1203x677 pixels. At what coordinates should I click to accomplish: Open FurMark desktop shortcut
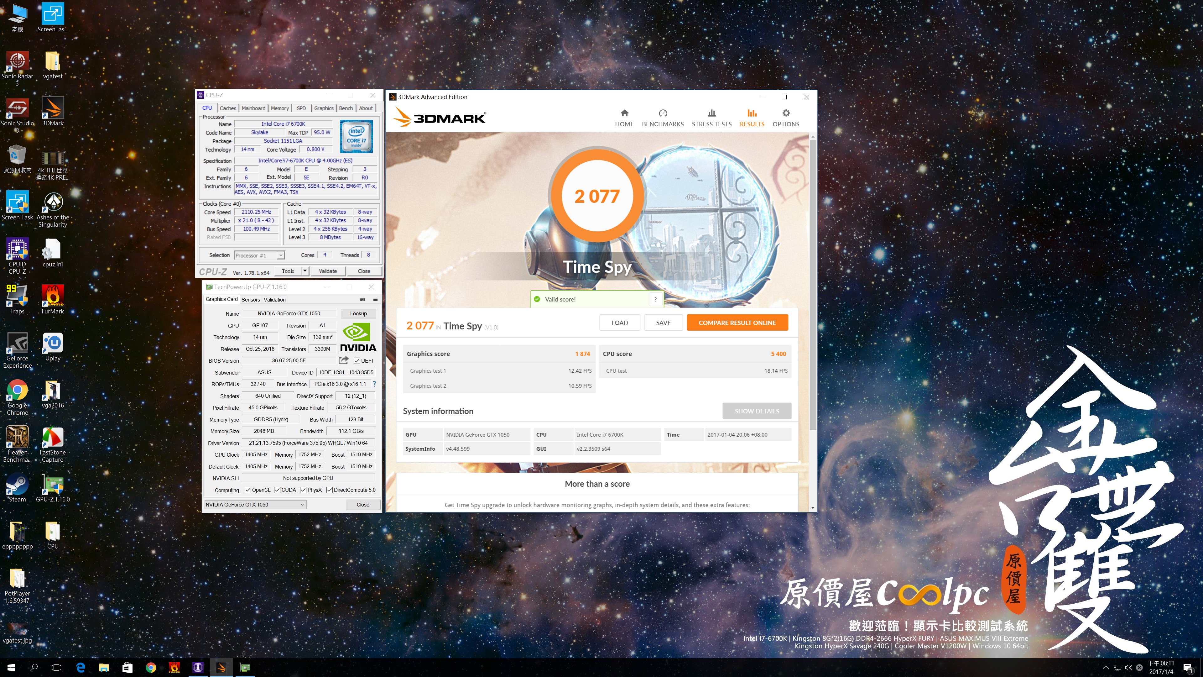tap(53, 300)
